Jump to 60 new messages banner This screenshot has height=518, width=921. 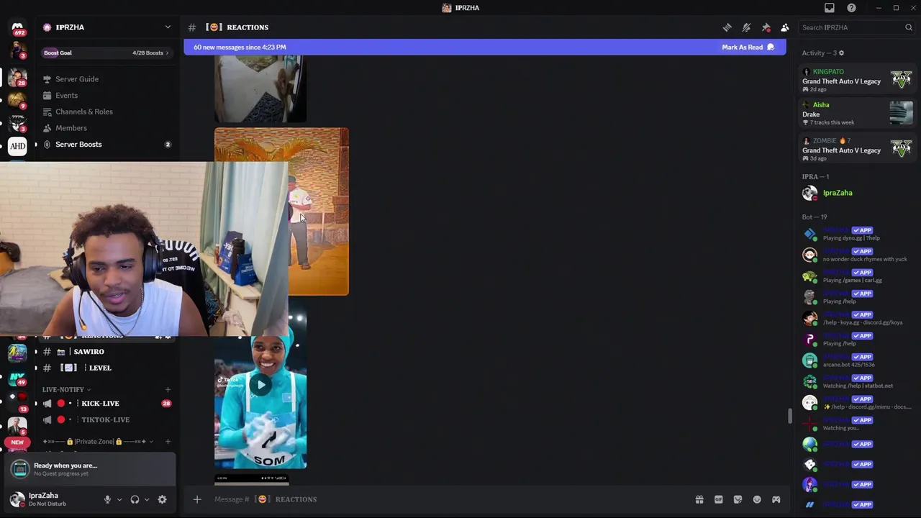tap(484, 47)
